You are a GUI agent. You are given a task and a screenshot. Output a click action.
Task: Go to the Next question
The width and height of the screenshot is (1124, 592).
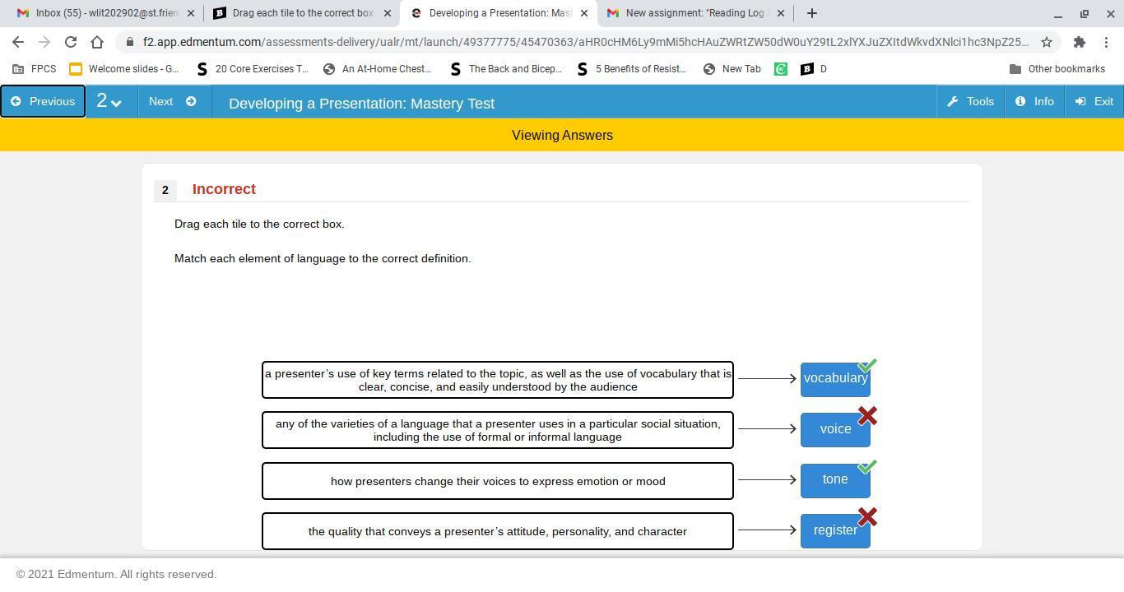pos(173,101)
